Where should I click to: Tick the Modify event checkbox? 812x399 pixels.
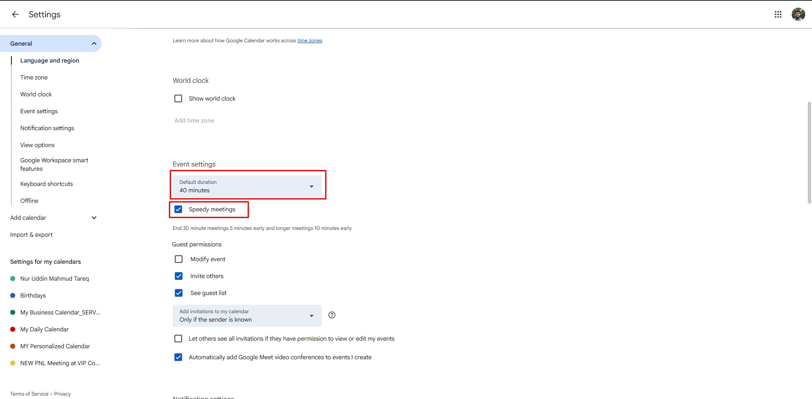click(179, 259)
